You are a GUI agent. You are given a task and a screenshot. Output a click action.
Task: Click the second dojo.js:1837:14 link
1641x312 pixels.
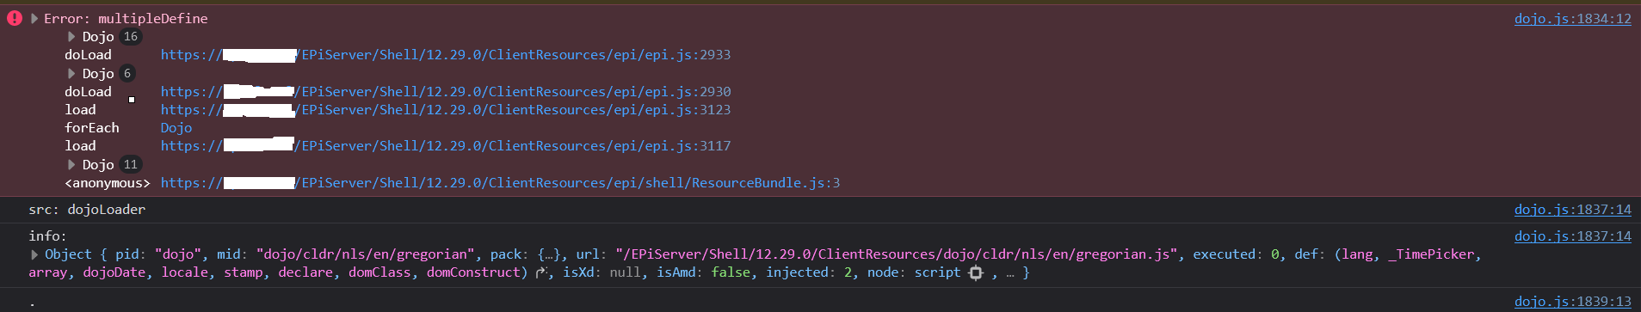click(x=1572, y=236)
